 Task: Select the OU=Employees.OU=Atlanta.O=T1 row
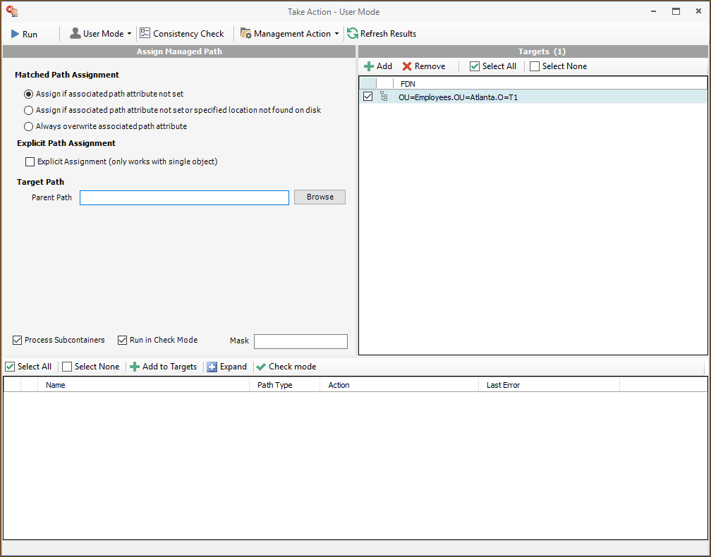click(x=458, y=97)
